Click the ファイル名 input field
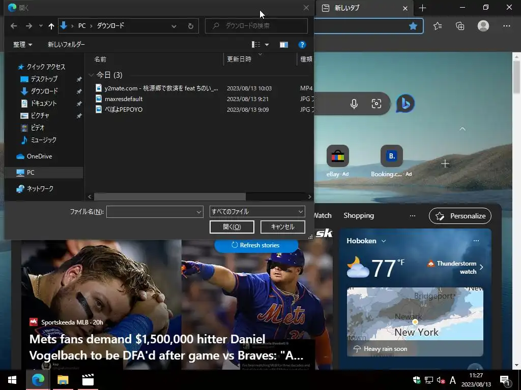The width and height of the screenshot is (521, 390). pos(151,212)
